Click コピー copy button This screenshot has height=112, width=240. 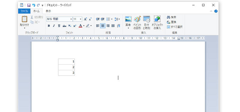(x=35, y=22)
